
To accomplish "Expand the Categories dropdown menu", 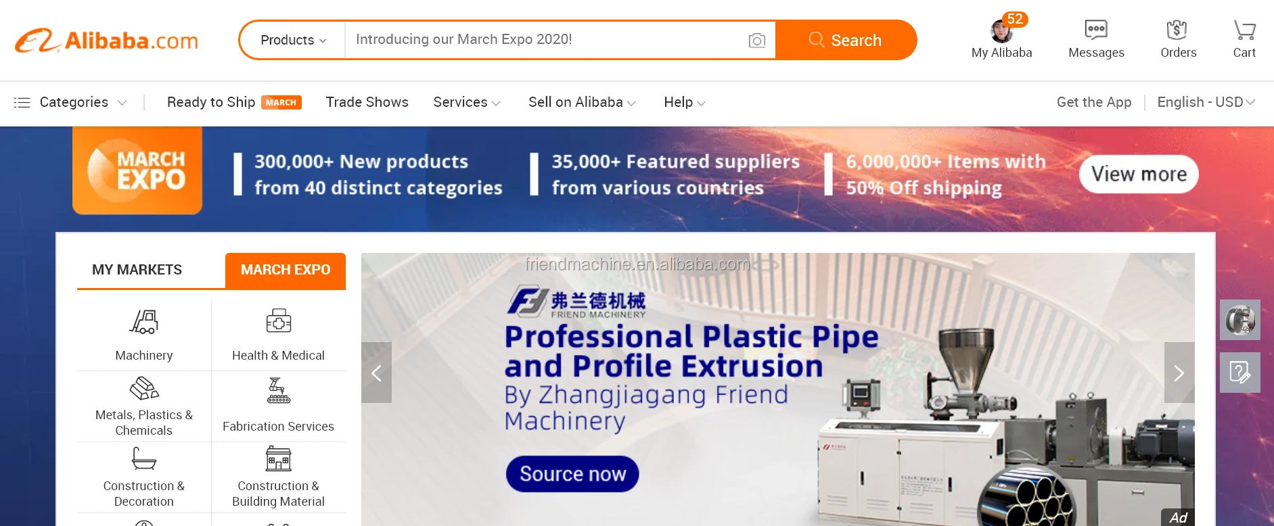I will (70, 102).
